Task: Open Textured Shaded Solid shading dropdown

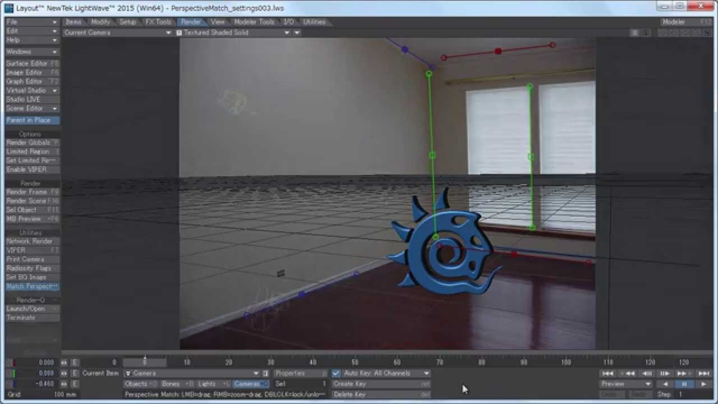Action: point(233,33)
